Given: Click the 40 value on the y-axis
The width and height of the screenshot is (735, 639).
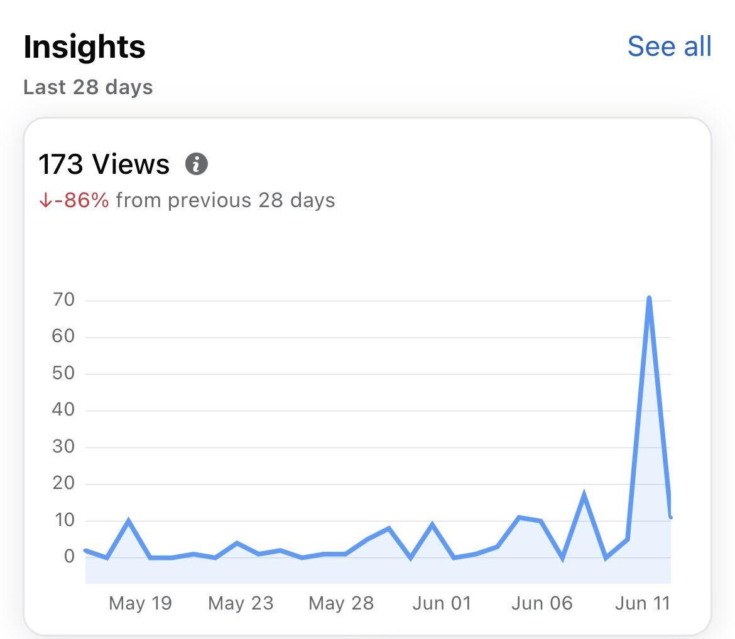Looking at the screenshot, I should [x=62, y=411].
